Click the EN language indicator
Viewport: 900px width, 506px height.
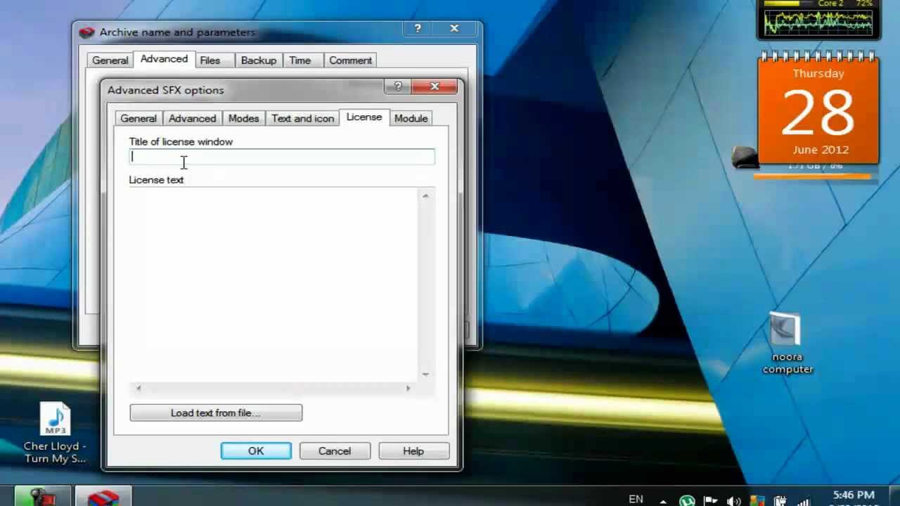pos(636,499)
